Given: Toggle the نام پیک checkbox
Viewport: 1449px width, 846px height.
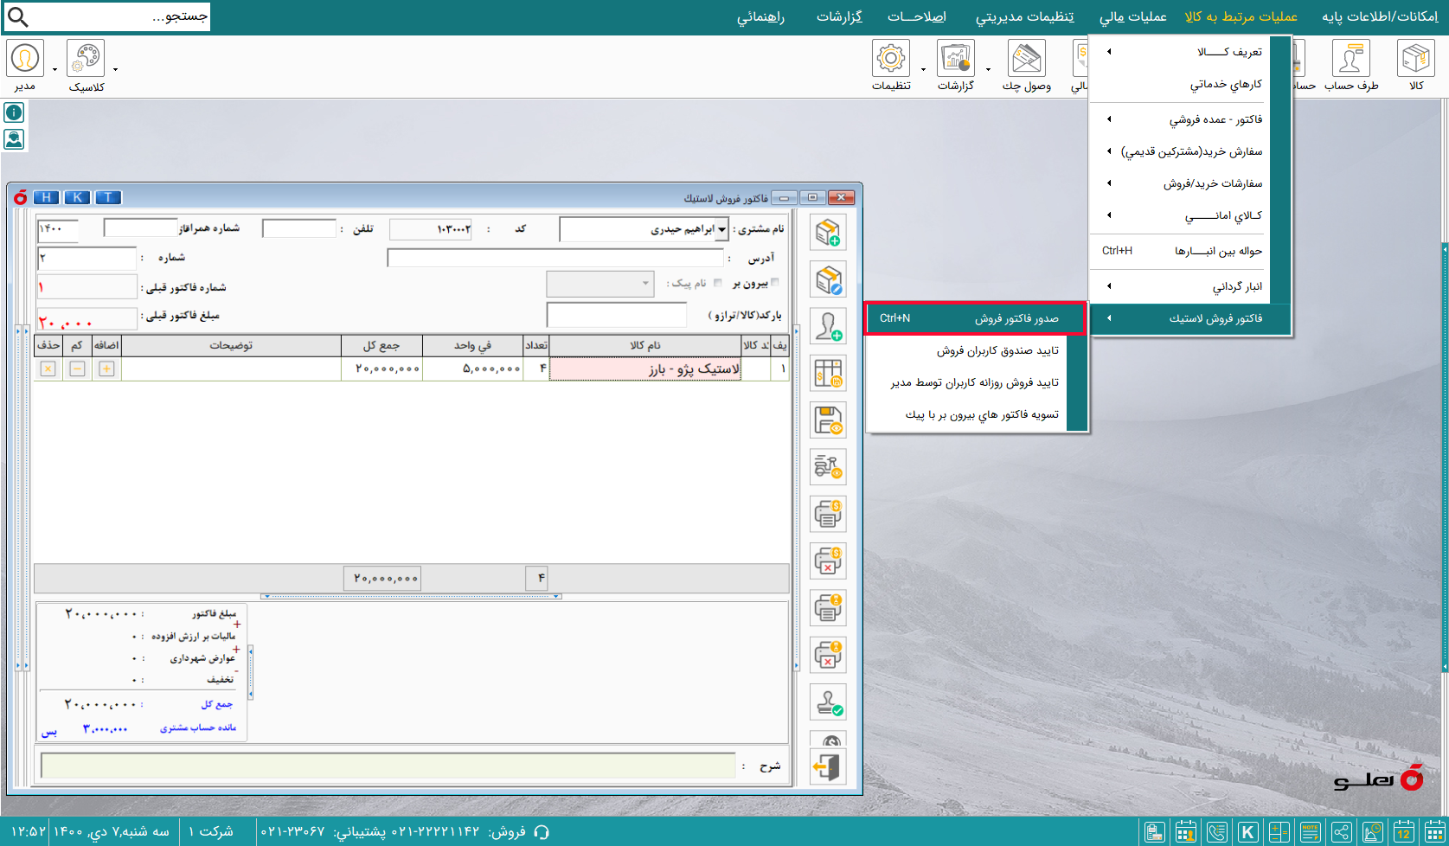Looking at the screenshot, I should pos(717,283).
